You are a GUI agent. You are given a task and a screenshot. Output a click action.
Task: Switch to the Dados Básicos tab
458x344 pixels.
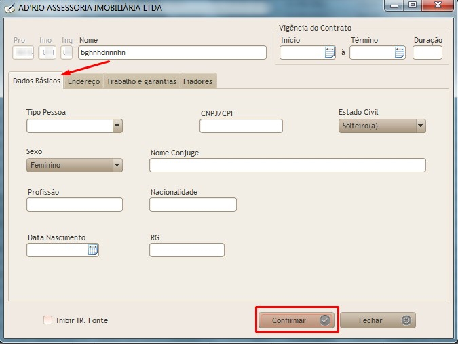tap(36, 81)
